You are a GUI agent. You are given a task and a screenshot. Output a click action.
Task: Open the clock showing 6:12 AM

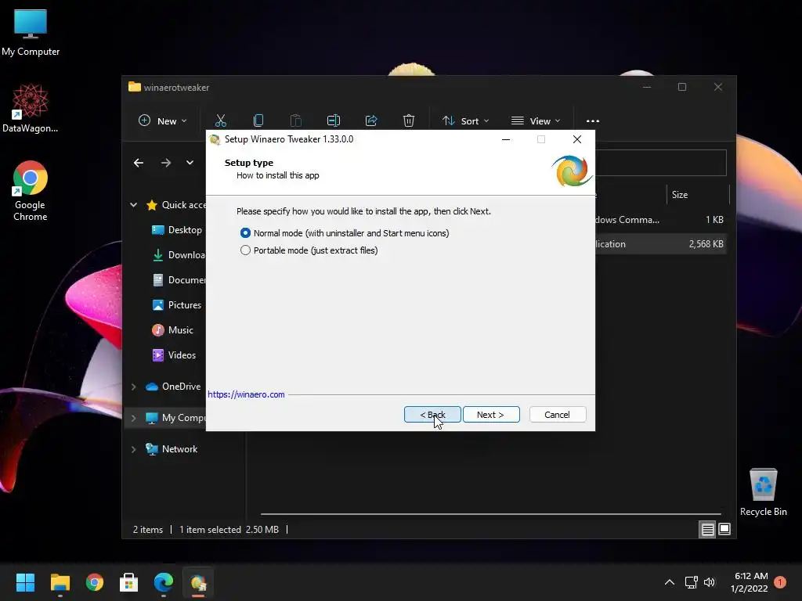[750, 582]
